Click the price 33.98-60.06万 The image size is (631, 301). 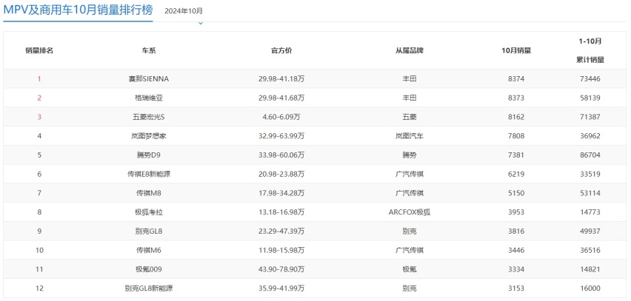[281, 155]
